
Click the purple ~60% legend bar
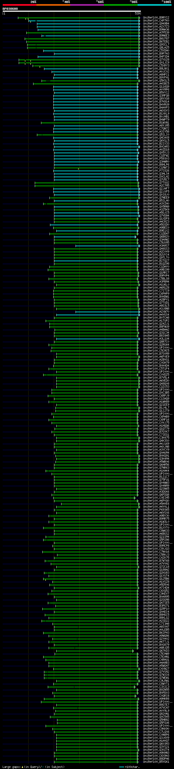[87, 5]
